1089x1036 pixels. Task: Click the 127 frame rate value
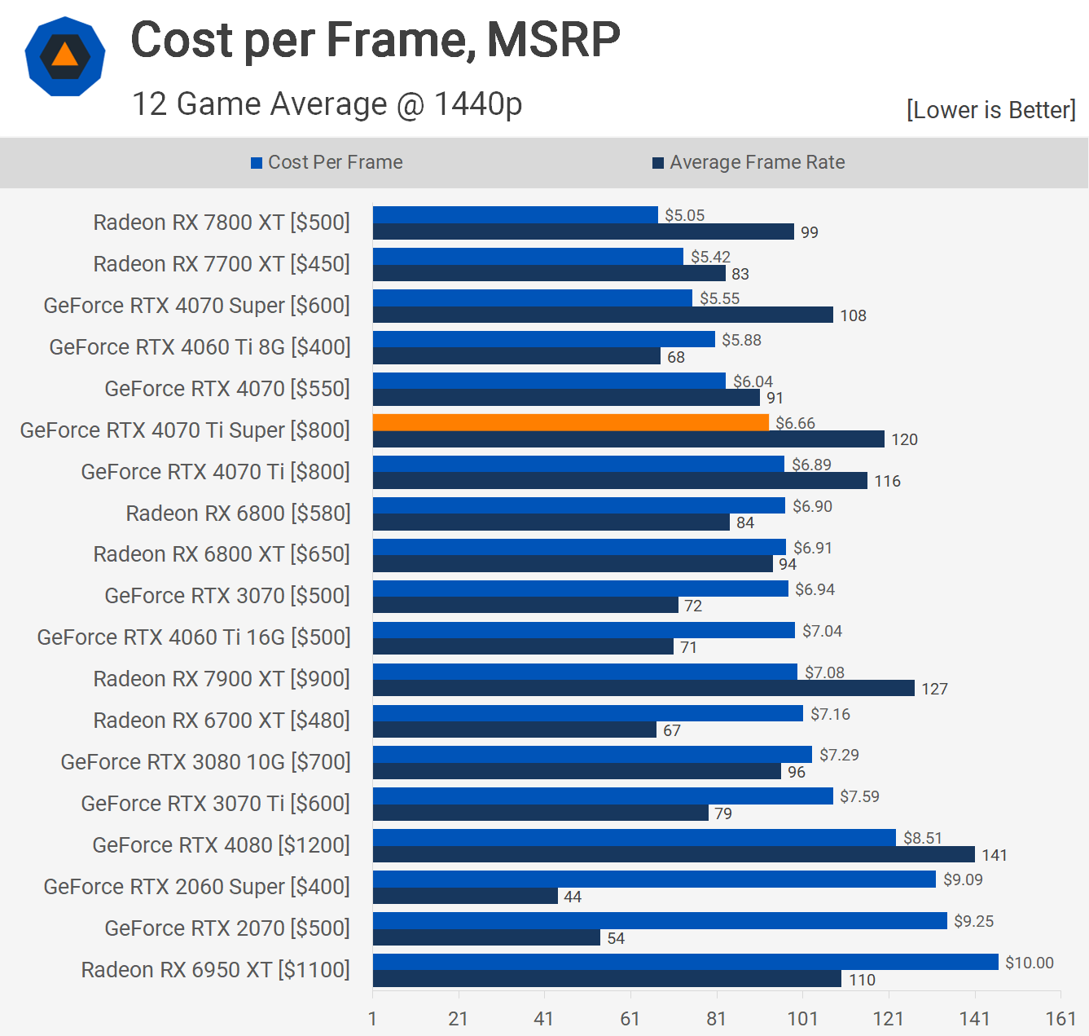pos(935,689)
